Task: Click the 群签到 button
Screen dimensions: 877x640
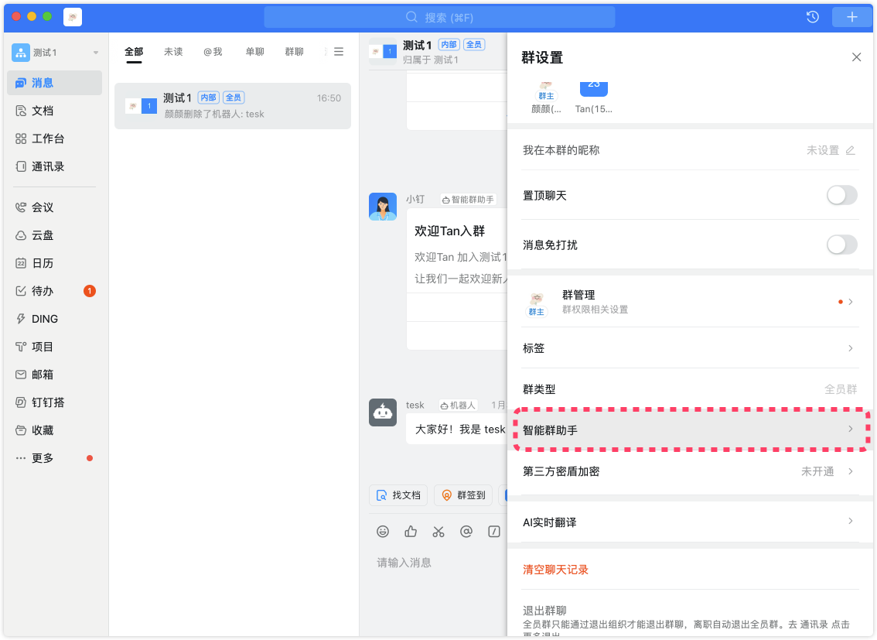Action: tap(463, 495)
